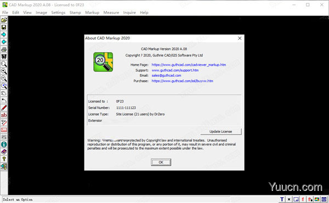Open the Settings menu
This screenshot has height=203, width=329.
coord(58,13)
